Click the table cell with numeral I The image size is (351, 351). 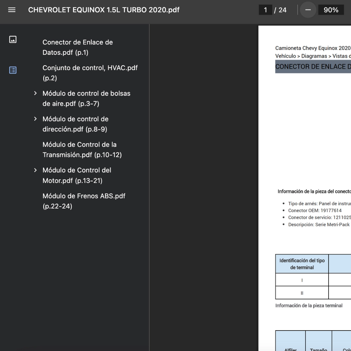[302, 280]
